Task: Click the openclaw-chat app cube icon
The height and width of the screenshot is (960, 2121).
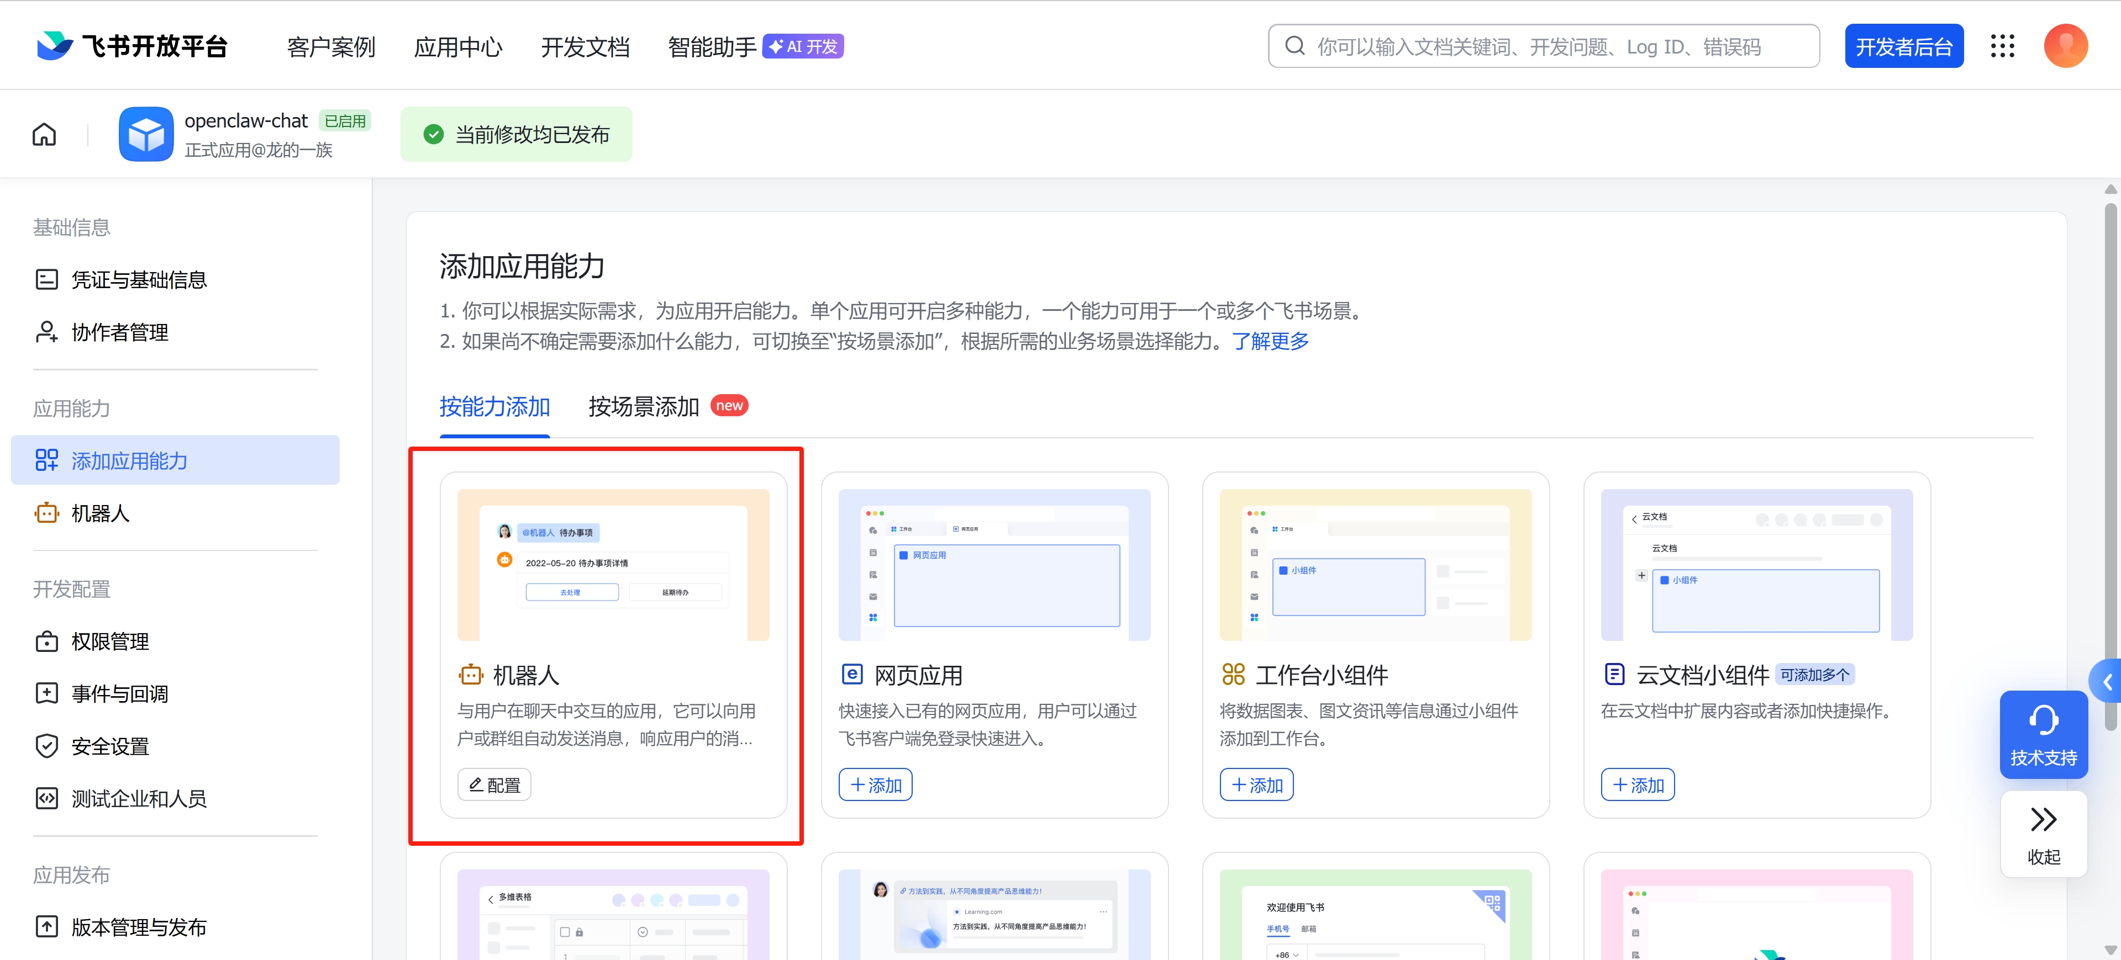Action: pyautogui.click(x=146, y=134)
